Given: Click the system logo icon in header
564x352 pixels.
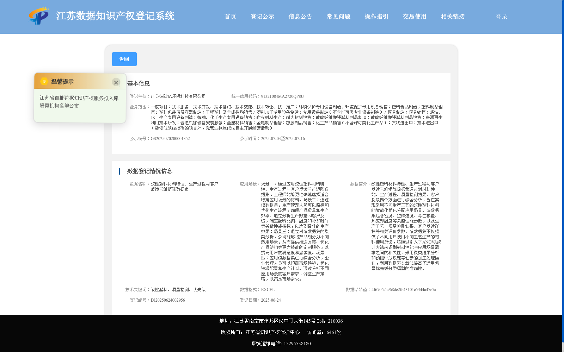Looking at the screenshot, I should coord(39,16).
